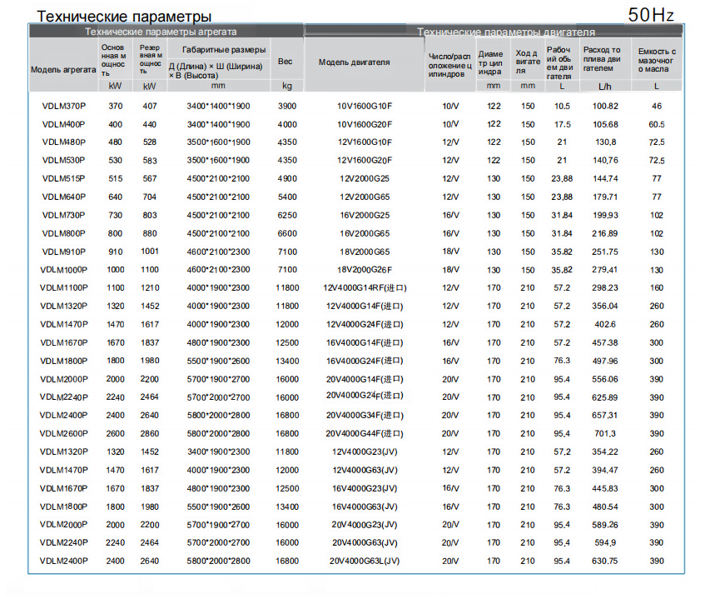Click the VDLM370P model cell
The height and width of the screenshot is (599, 715).
tap(64, 106)
